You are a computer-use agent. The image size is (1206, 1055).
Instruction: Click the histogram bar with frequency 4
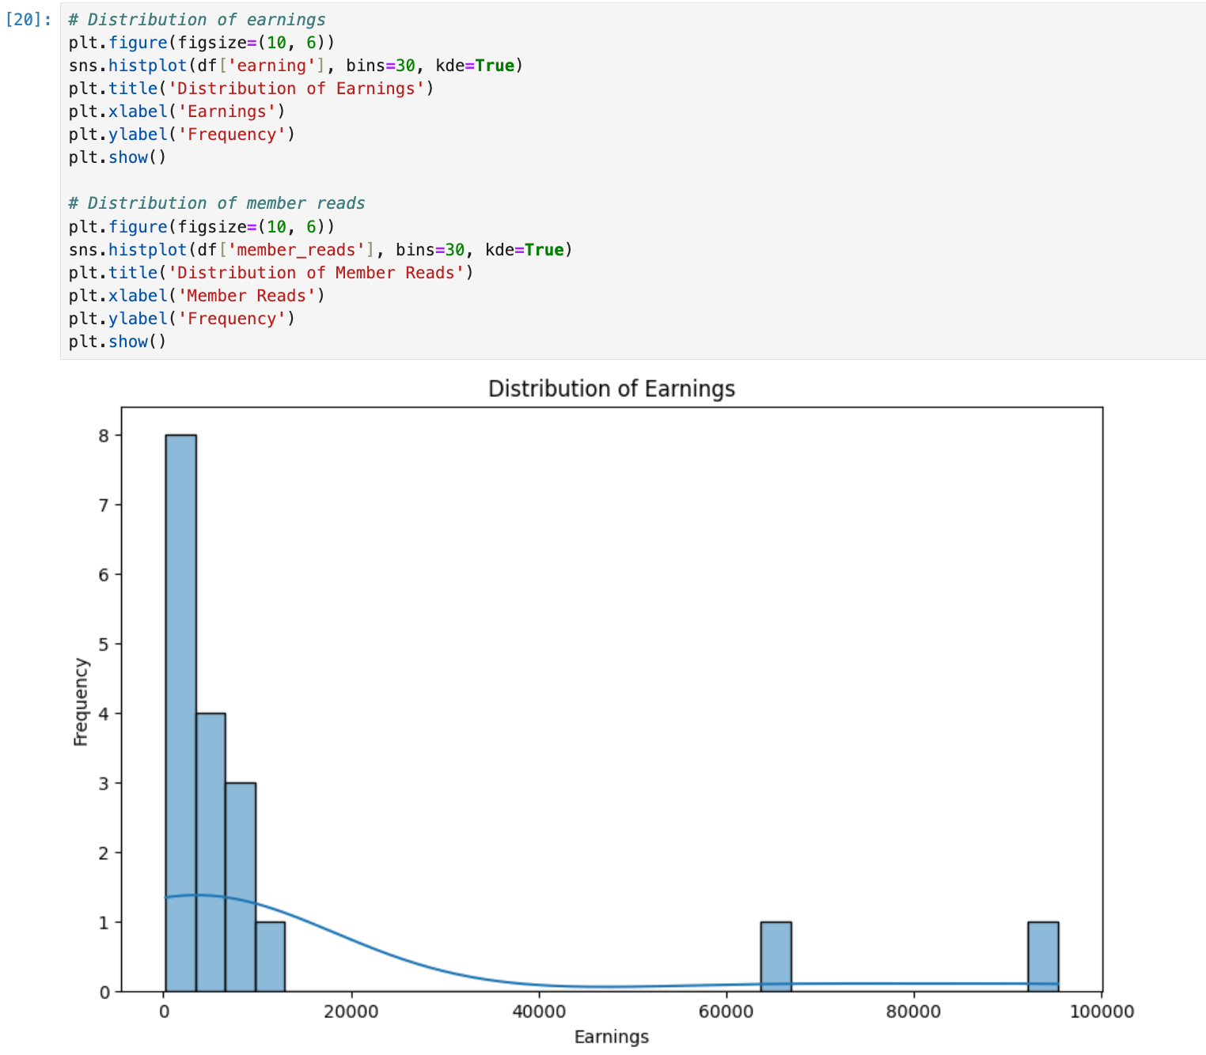coord(210,853)
